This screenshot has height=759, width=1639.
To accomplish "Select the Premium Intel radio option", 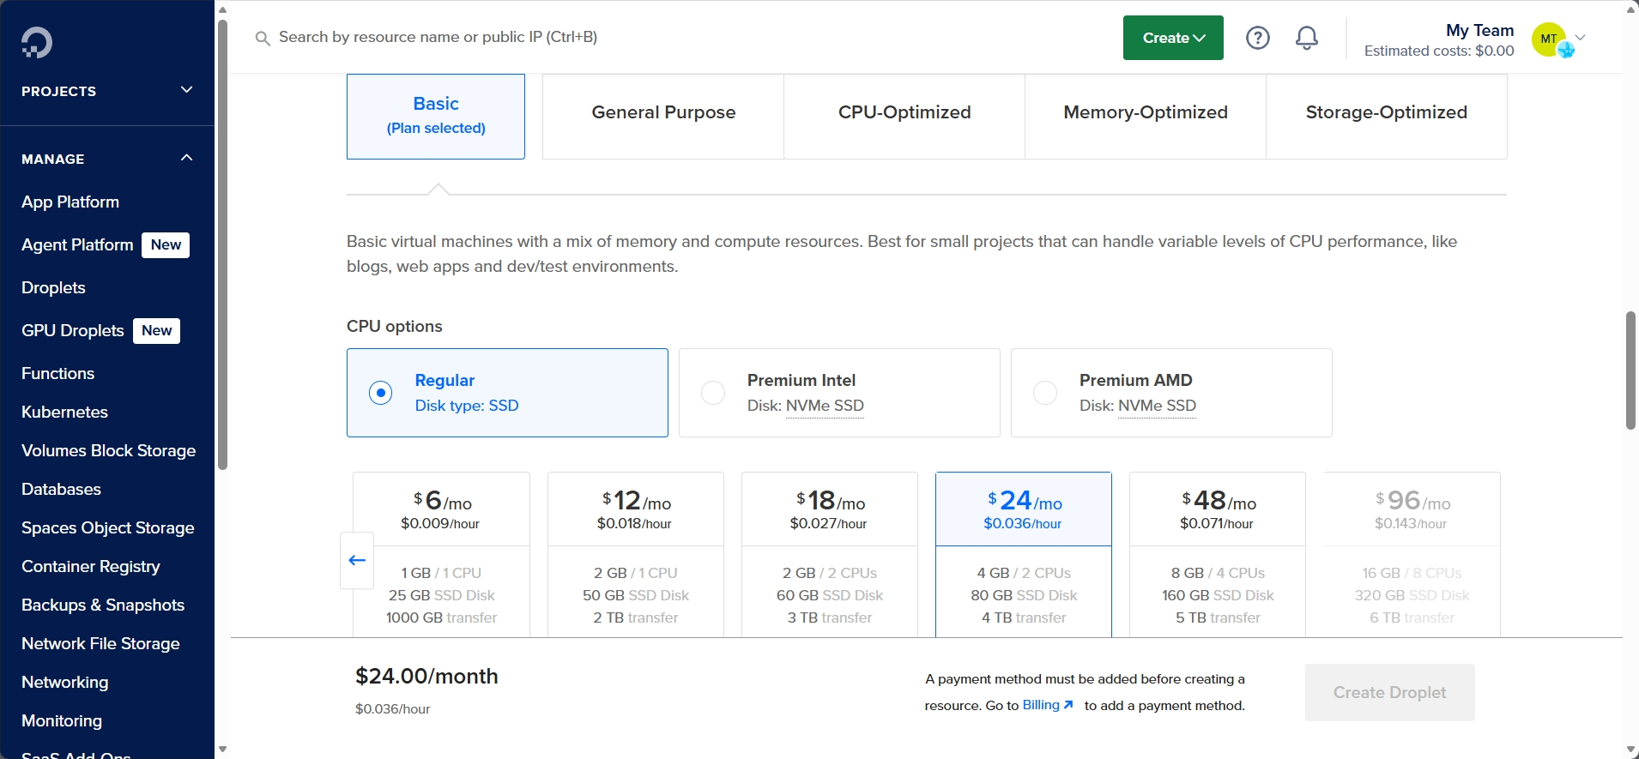I will 713,393.
